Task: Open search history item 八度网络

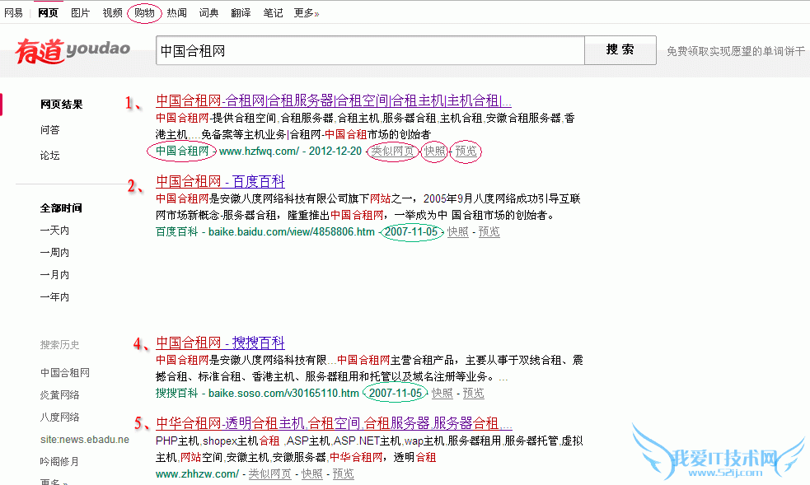Action: (60, 417)
